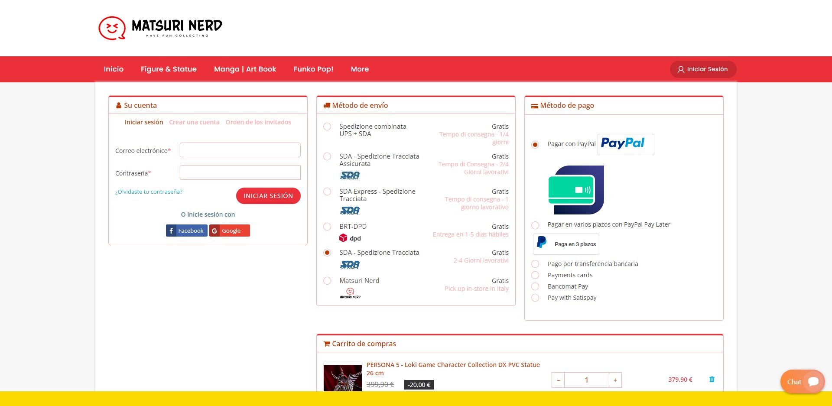This screenshot has height=406, width=832.
Task: Click the -20,00 € discount badge
Action: pyautogui.click(x=419, y=385)
